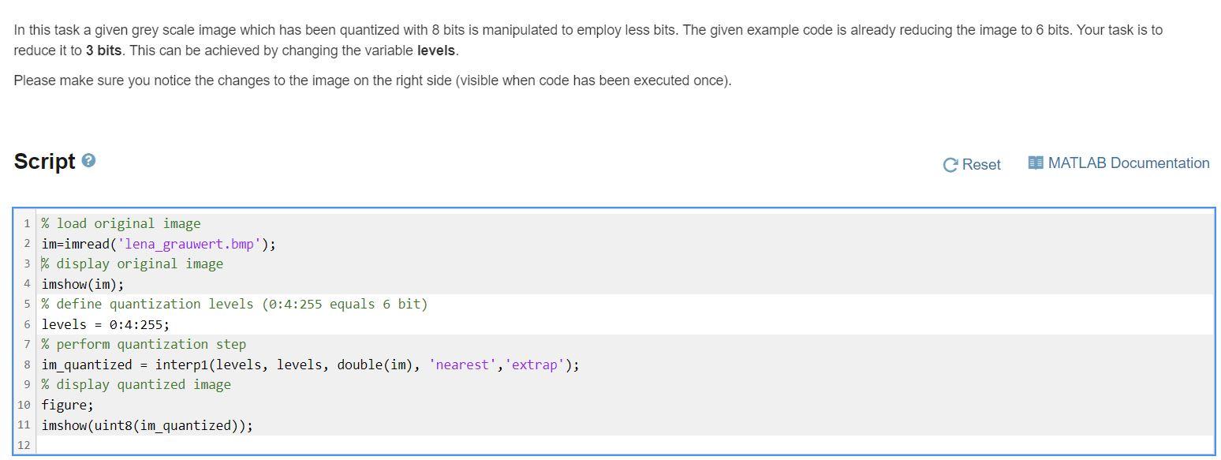Image resolution: width=1221 pixels, height=460 pixels.
Task: Click the figure; statement on line 10
Action: click(x=67, y=405)
